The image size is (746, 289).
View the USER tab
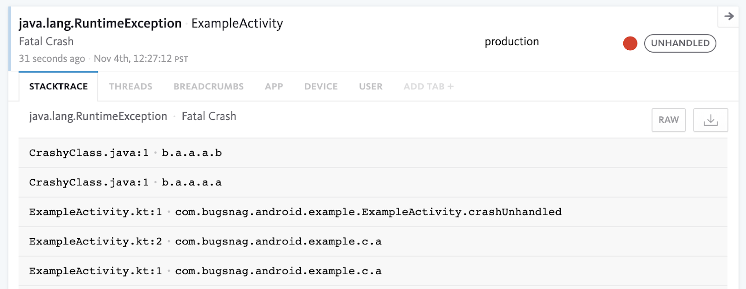click(371, 87)
